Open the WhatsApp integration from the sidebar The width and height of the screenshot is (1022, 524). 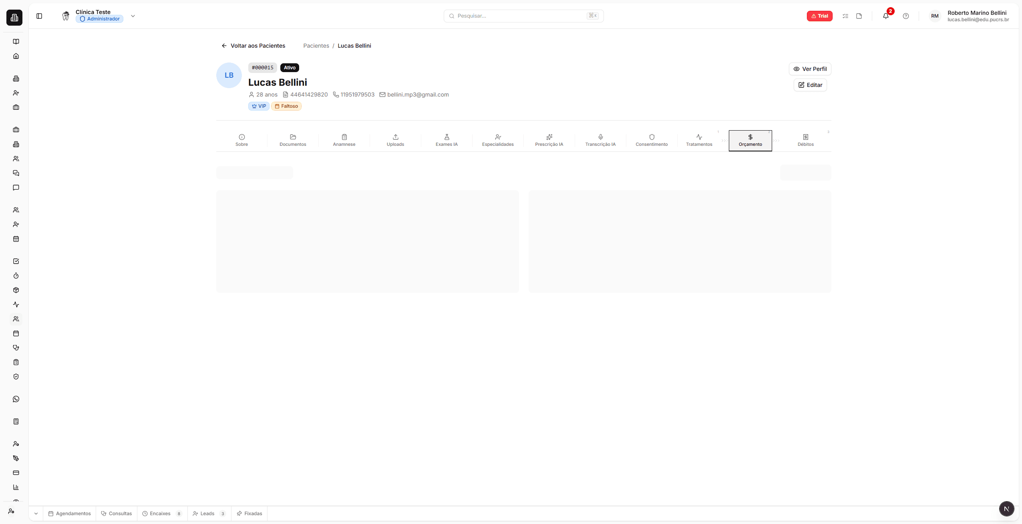coord(16,399)
